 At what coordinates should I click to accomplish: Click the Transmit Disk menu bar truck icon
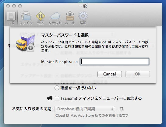(x=50, y=98)
